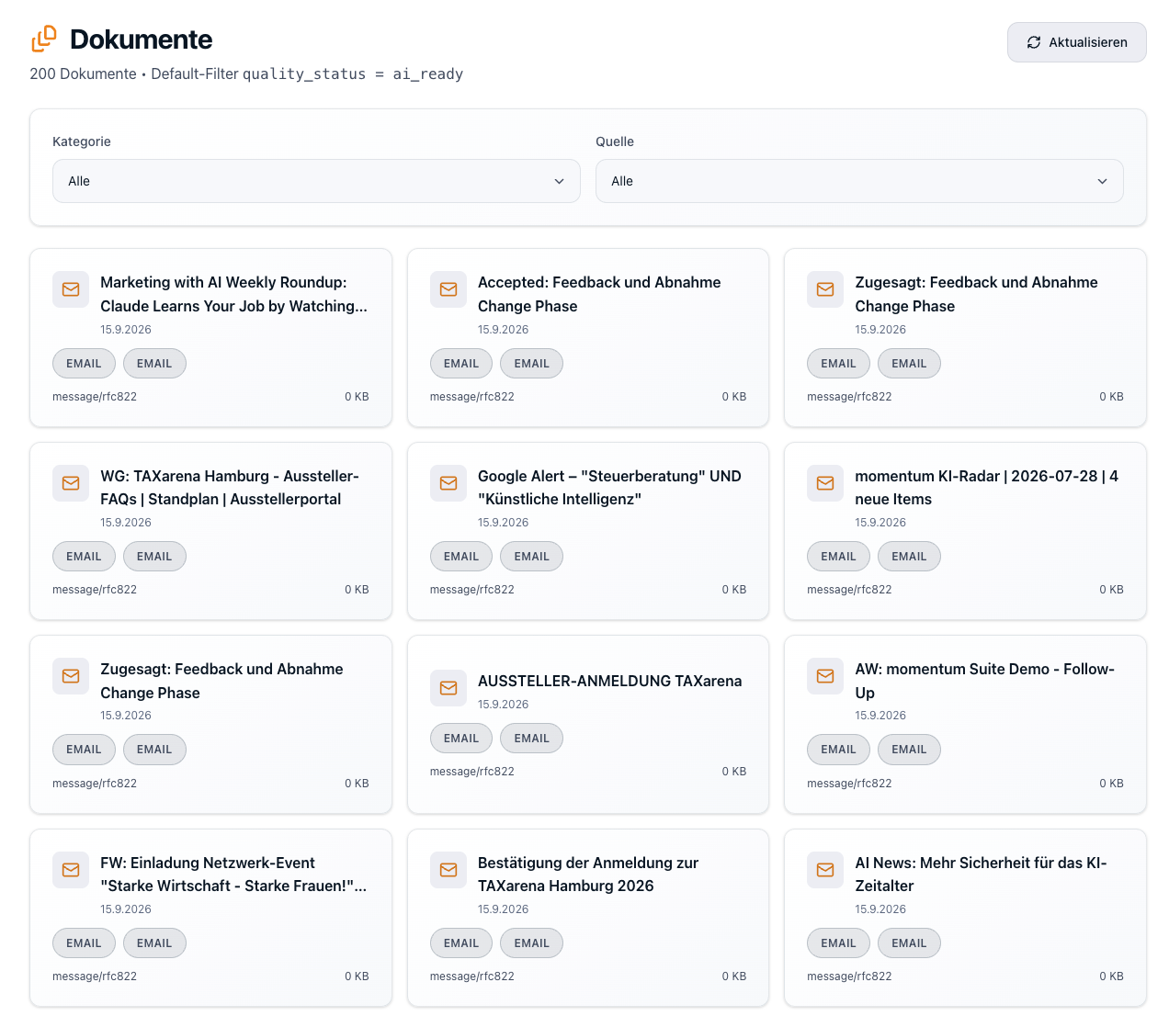Screen dimensions: 1169x1016
Task: Select the envelope icon on WG: TAXarena Hamburg card
Action: point(71,483)
